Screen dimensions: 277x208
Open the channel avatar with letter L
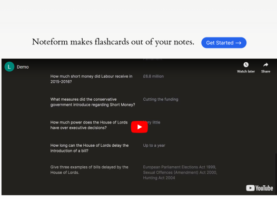9,67
